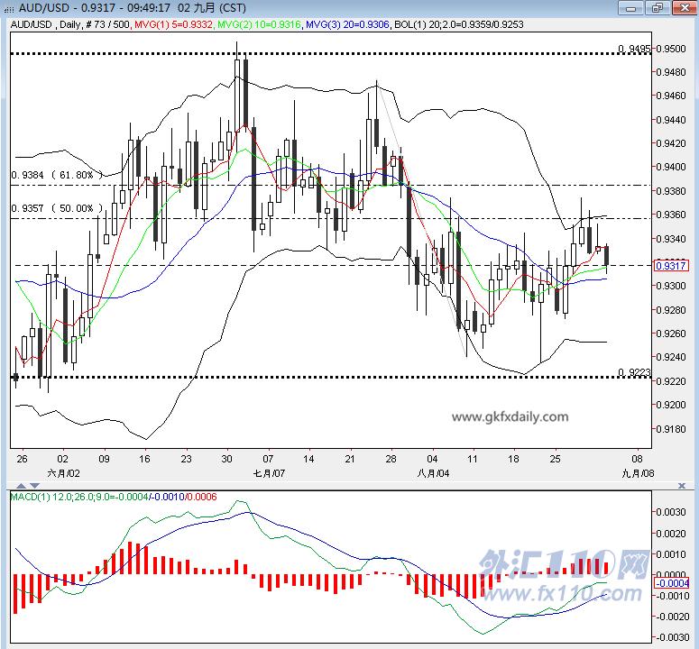Select the BOL(1) Bollinger band label
This screenshot has width=699, height=649.
(459, 24)
